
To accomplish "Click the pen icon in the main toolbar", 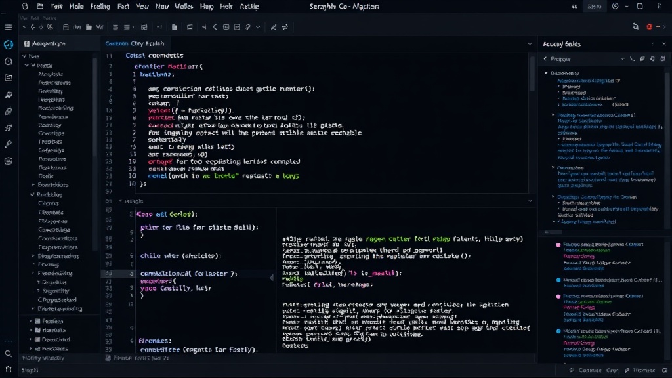I will (x=247, y=27).
